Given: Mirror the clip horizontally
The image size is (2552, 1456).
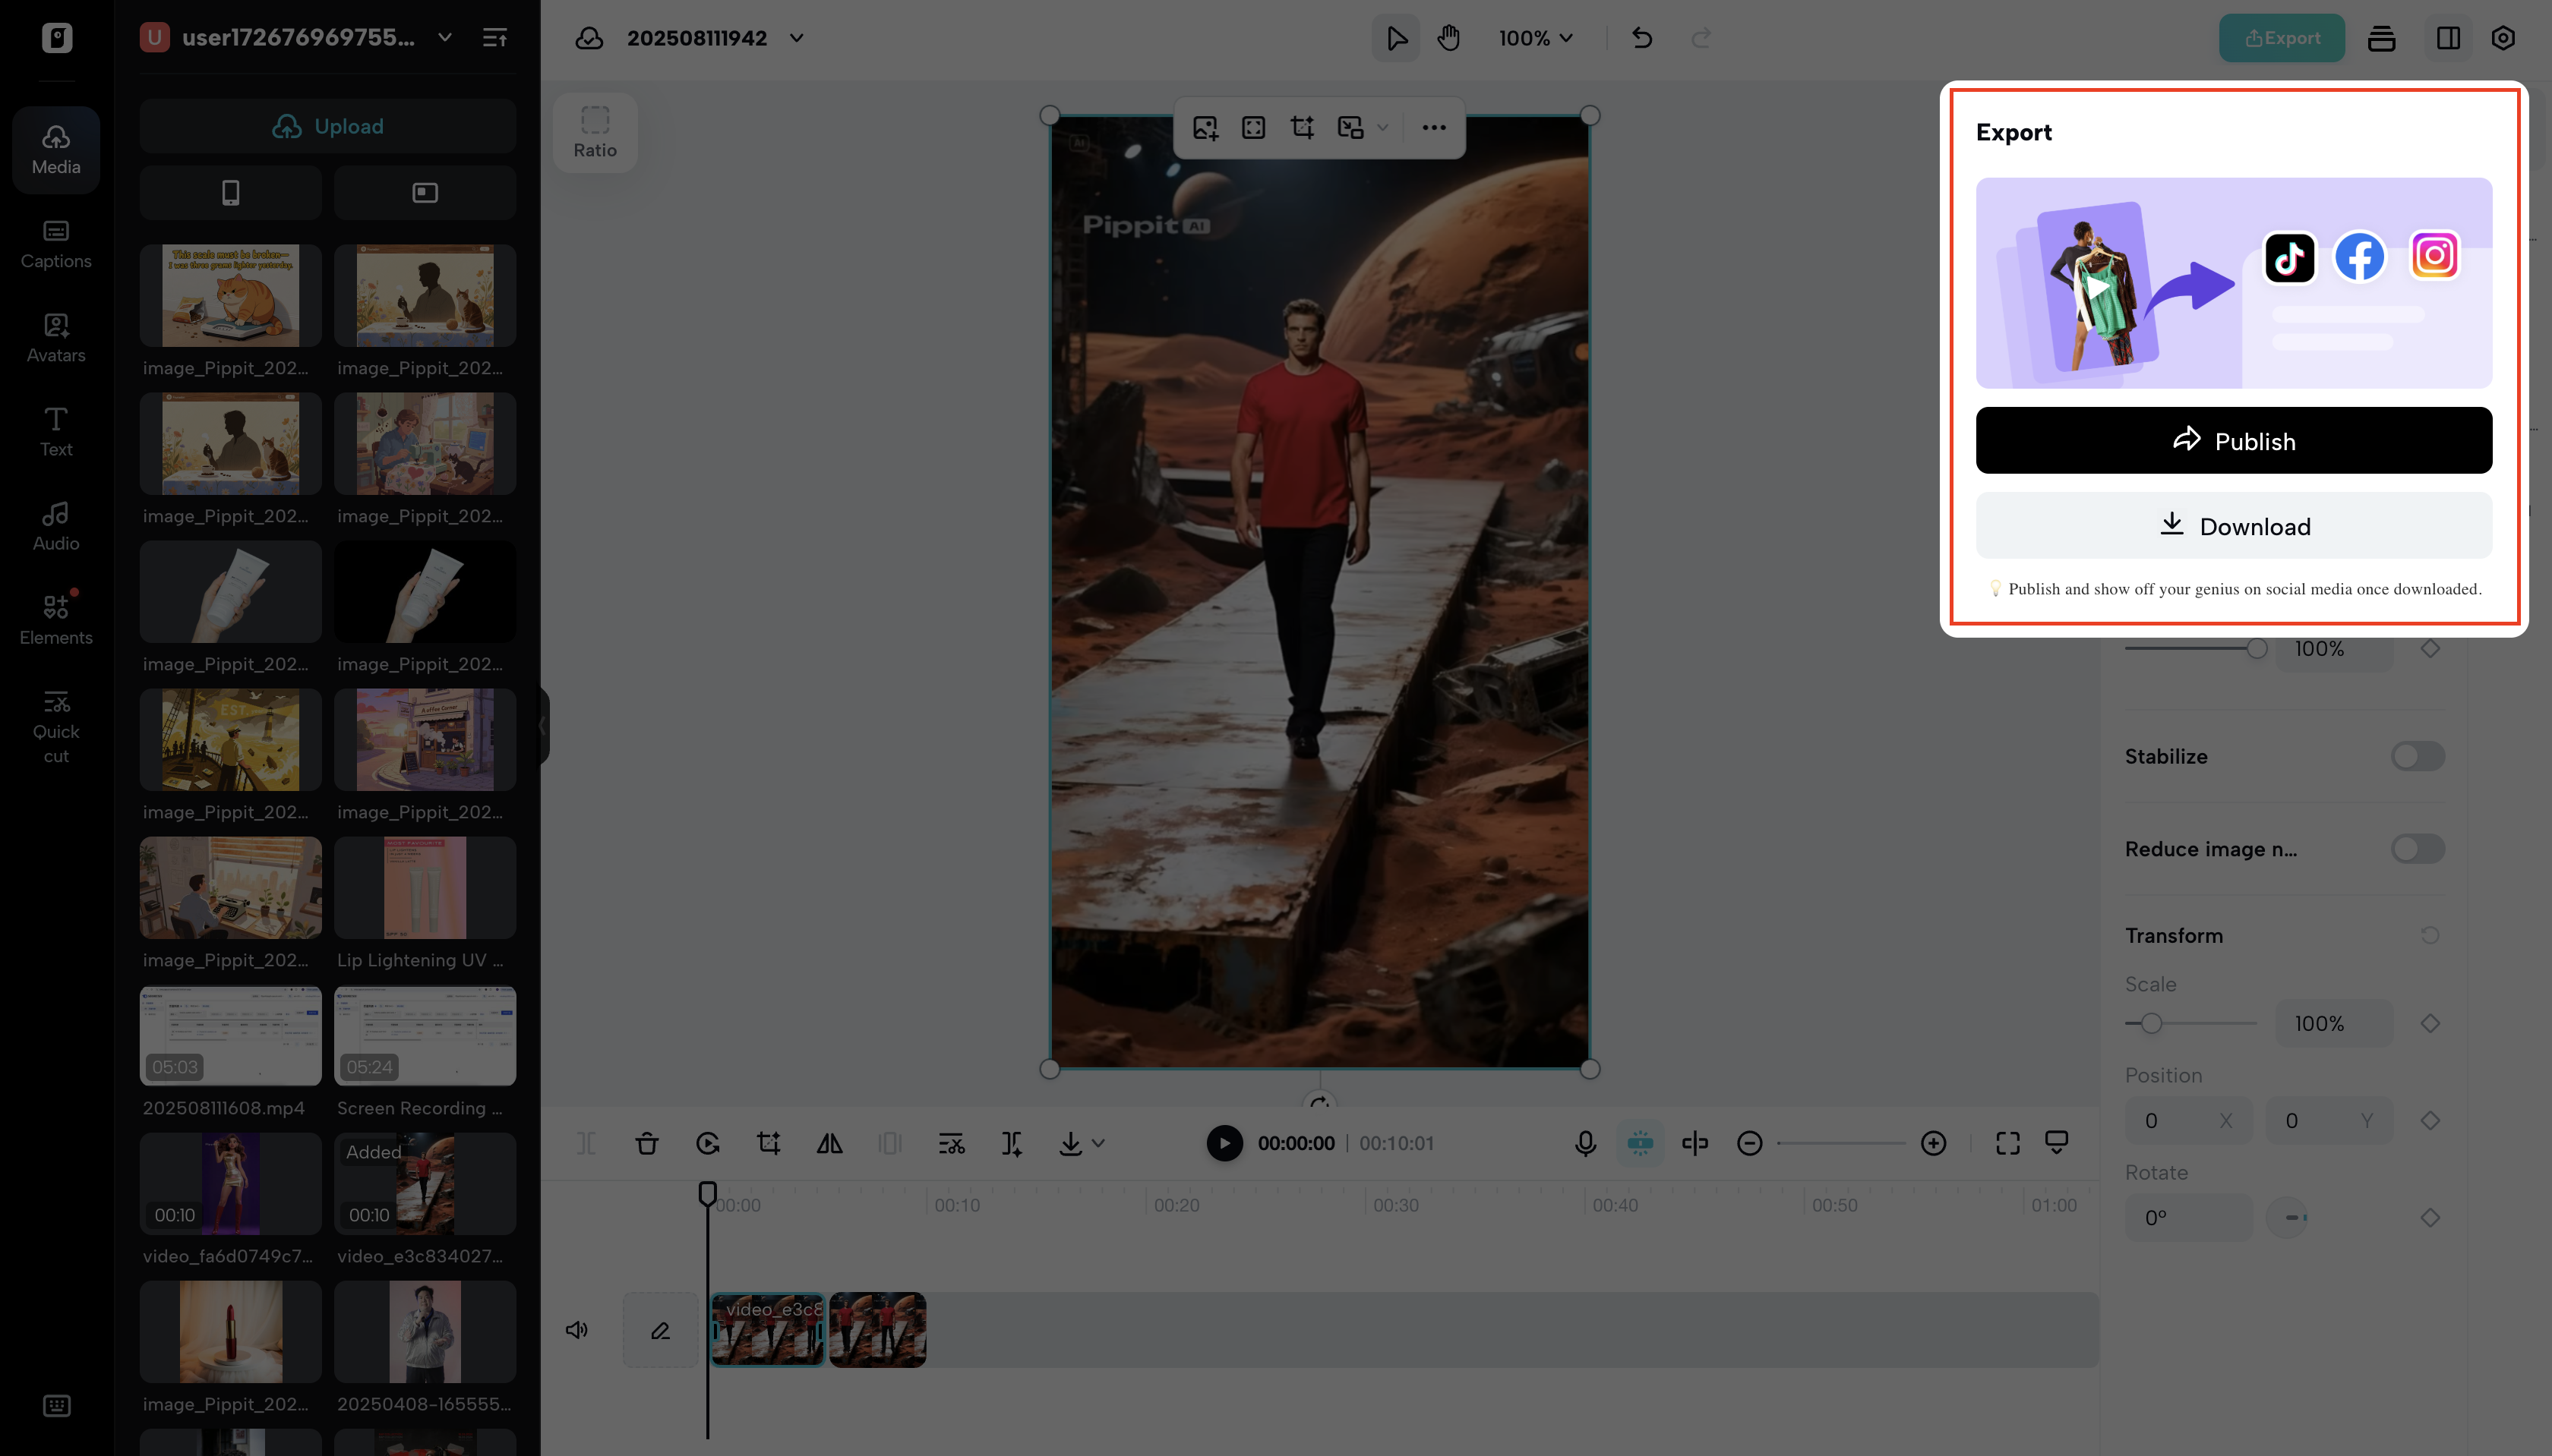Looking at the screenshot, I should (x=830, y=1143).
